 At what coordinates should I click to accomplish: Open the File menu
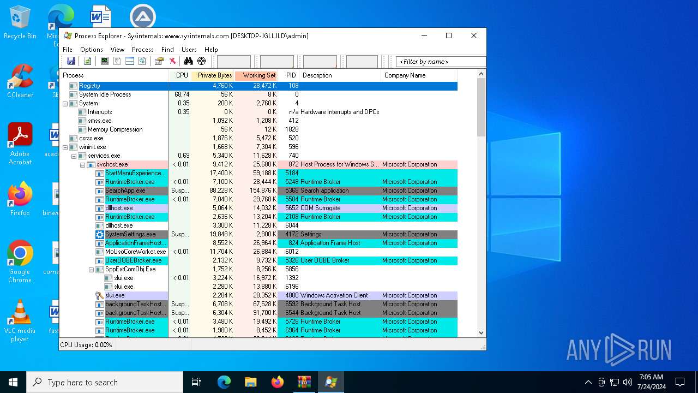(x=68, y=49)
